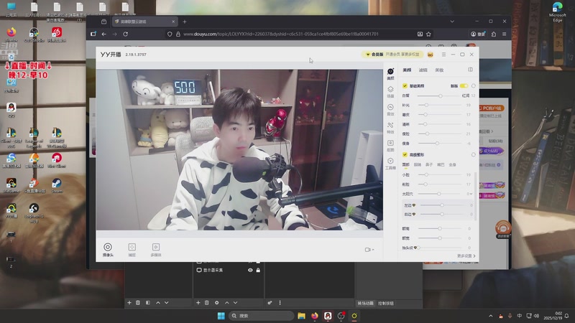
Task: Open the 特效 effects sidebar icon
Action: coord(390,128)
